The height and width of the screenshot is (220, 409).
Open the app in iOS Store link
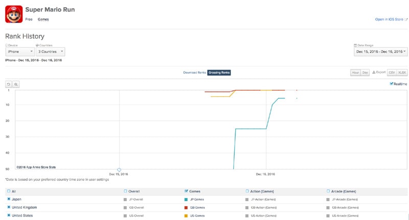click(x=390, y=19)
